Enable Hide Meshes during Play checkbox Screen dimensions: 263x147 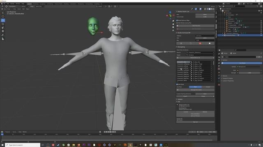pyautogui.click(x=177, y=23)
